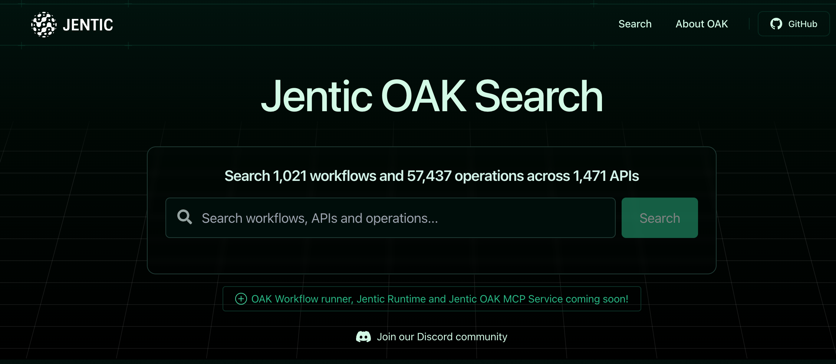Open the GitHub button in header
This screenshot has width=836, height=364.
pyautogui.click(x=794, y=24)
